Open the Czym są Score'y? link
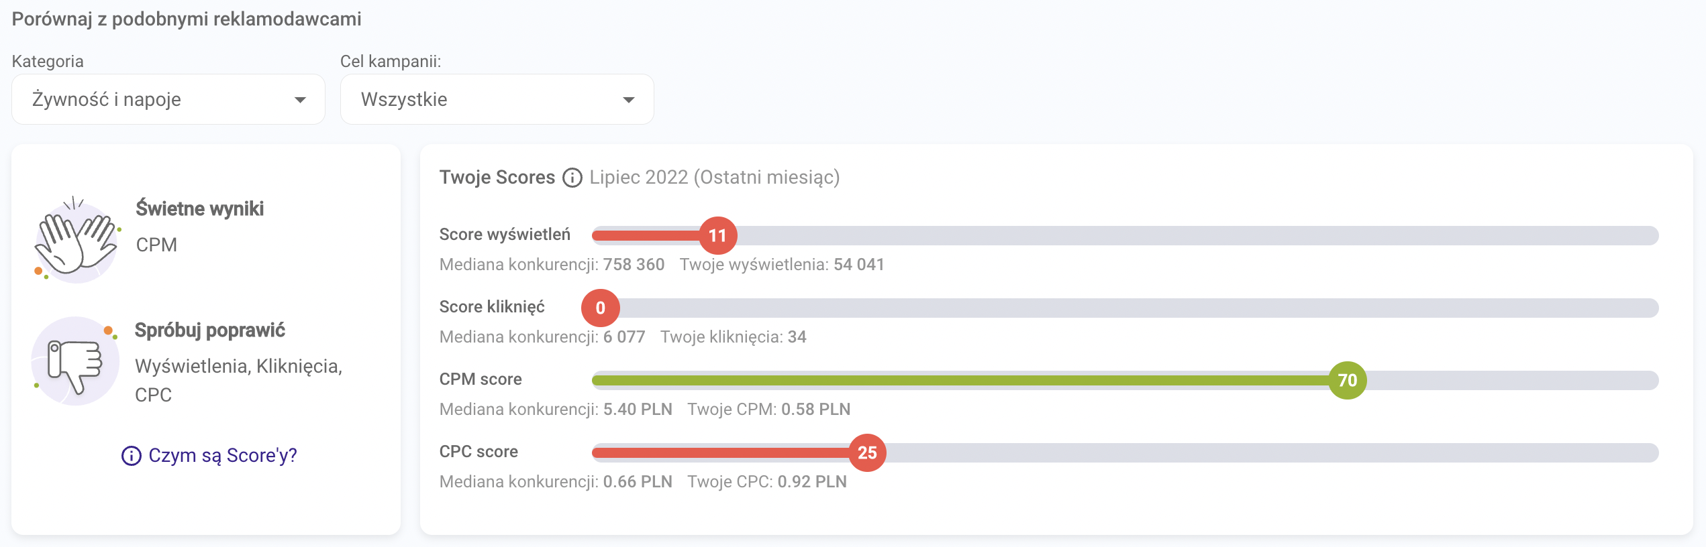The height and width of the screenshot is (547, 1706). pos(222,456)
